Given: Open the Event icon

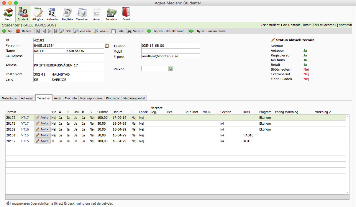Looking at the screenshot, I should click(126, 14).
